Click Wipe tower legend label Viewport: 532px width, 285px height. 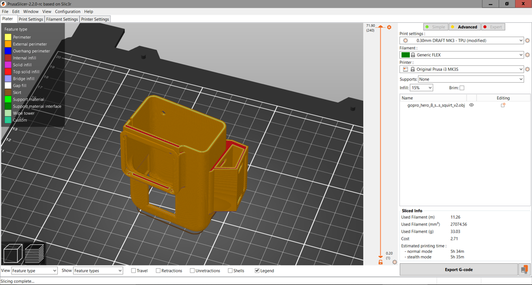pyautogui.click(x=24, y=113)
